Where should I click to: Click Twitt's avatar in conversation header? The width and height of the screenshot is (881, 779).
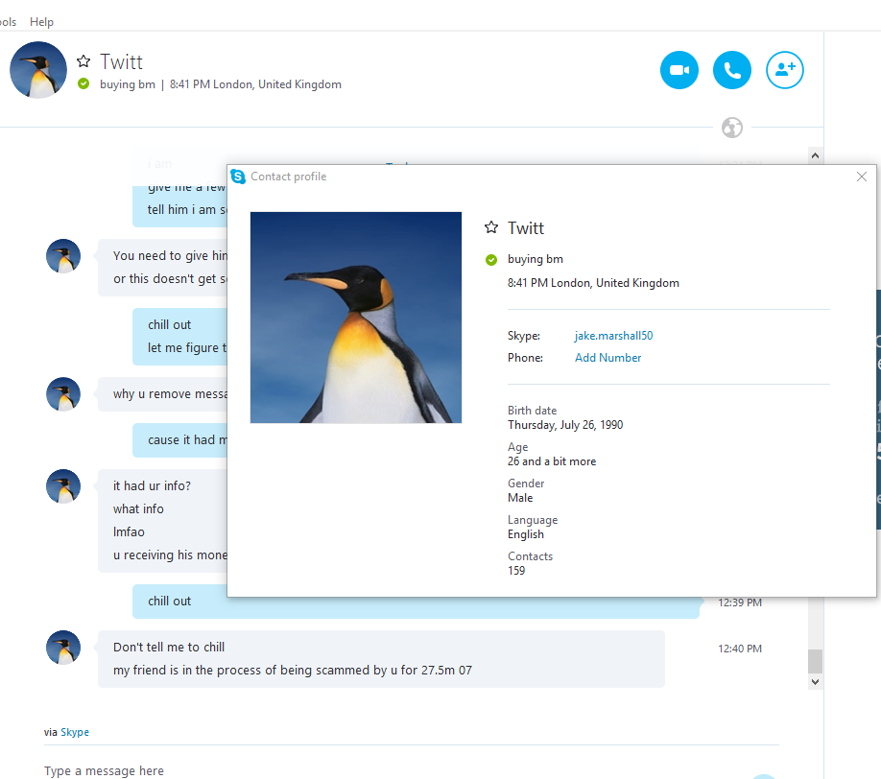[x=38, y=70]
